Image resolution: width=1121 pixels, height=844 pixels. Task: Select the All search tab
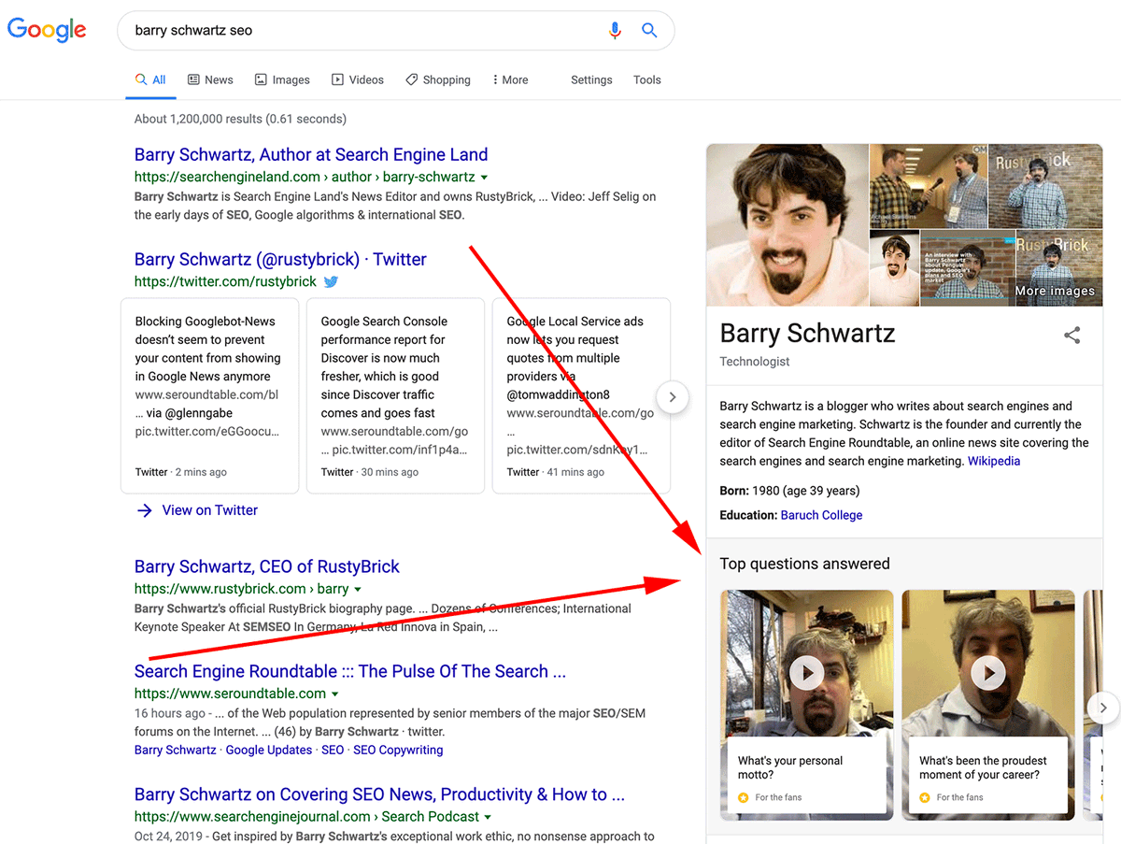tap(150, 79)
